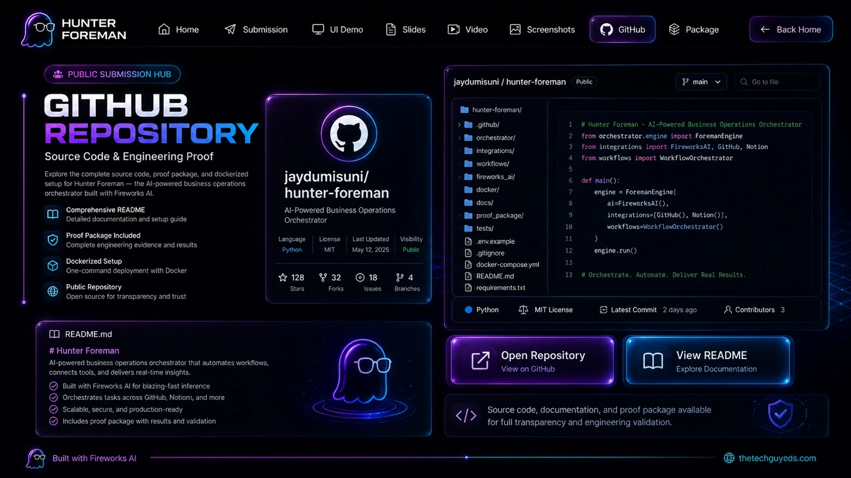Screen dimensions: 851x478
Task: Click the Branches icon showing 4
Action: coord(400,277)
